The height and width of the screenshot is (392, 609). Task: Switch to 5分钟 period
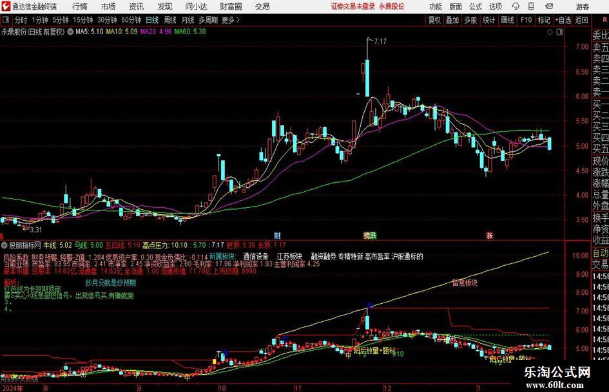(x=60, y=20)
